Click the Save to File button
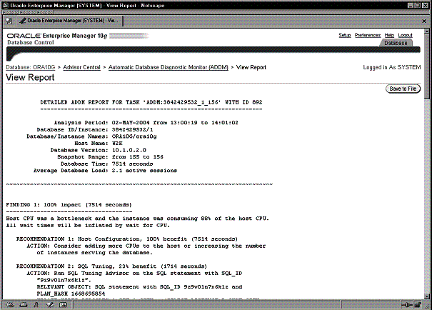432x310 pixels. pos(403,89)
